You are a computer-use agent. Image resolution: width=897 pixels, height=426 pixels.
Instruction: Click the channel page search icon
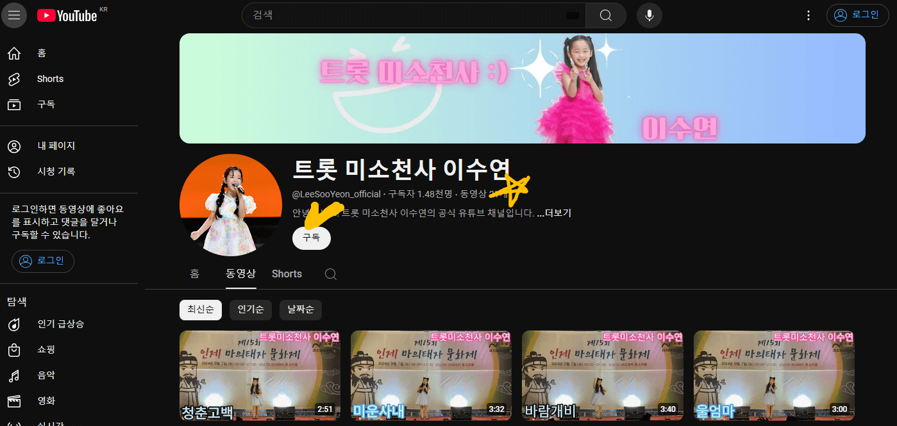point(330,274)
